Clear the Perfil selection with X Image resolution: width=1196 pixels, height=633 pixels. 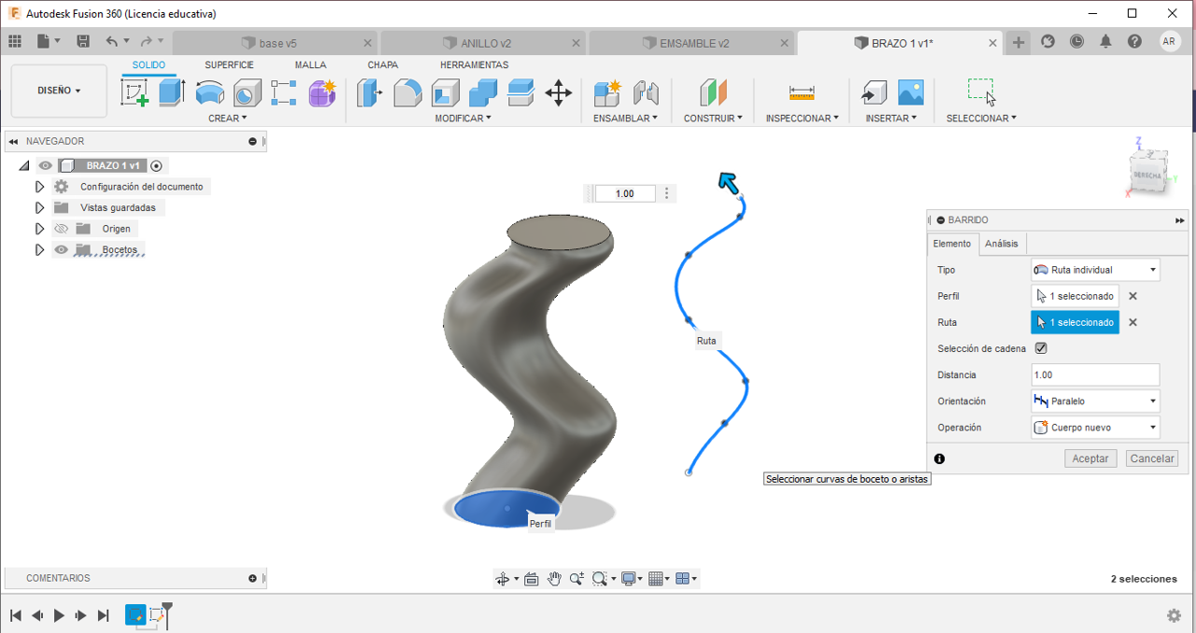[1132, 296]
